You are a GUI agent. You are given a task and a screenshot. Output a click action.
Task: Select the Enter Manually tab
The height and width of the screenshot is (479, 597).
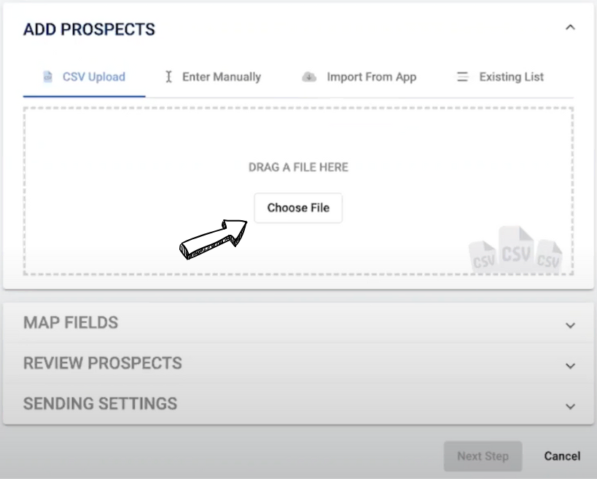click(x=221, y=77)
